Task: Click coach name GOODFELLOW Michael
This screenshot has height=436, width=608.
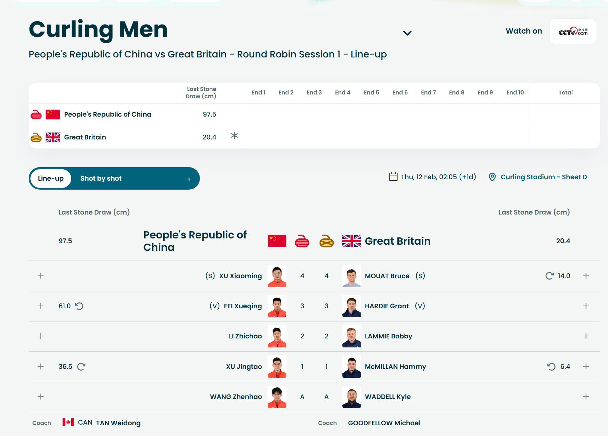Action: pos(384,423)
